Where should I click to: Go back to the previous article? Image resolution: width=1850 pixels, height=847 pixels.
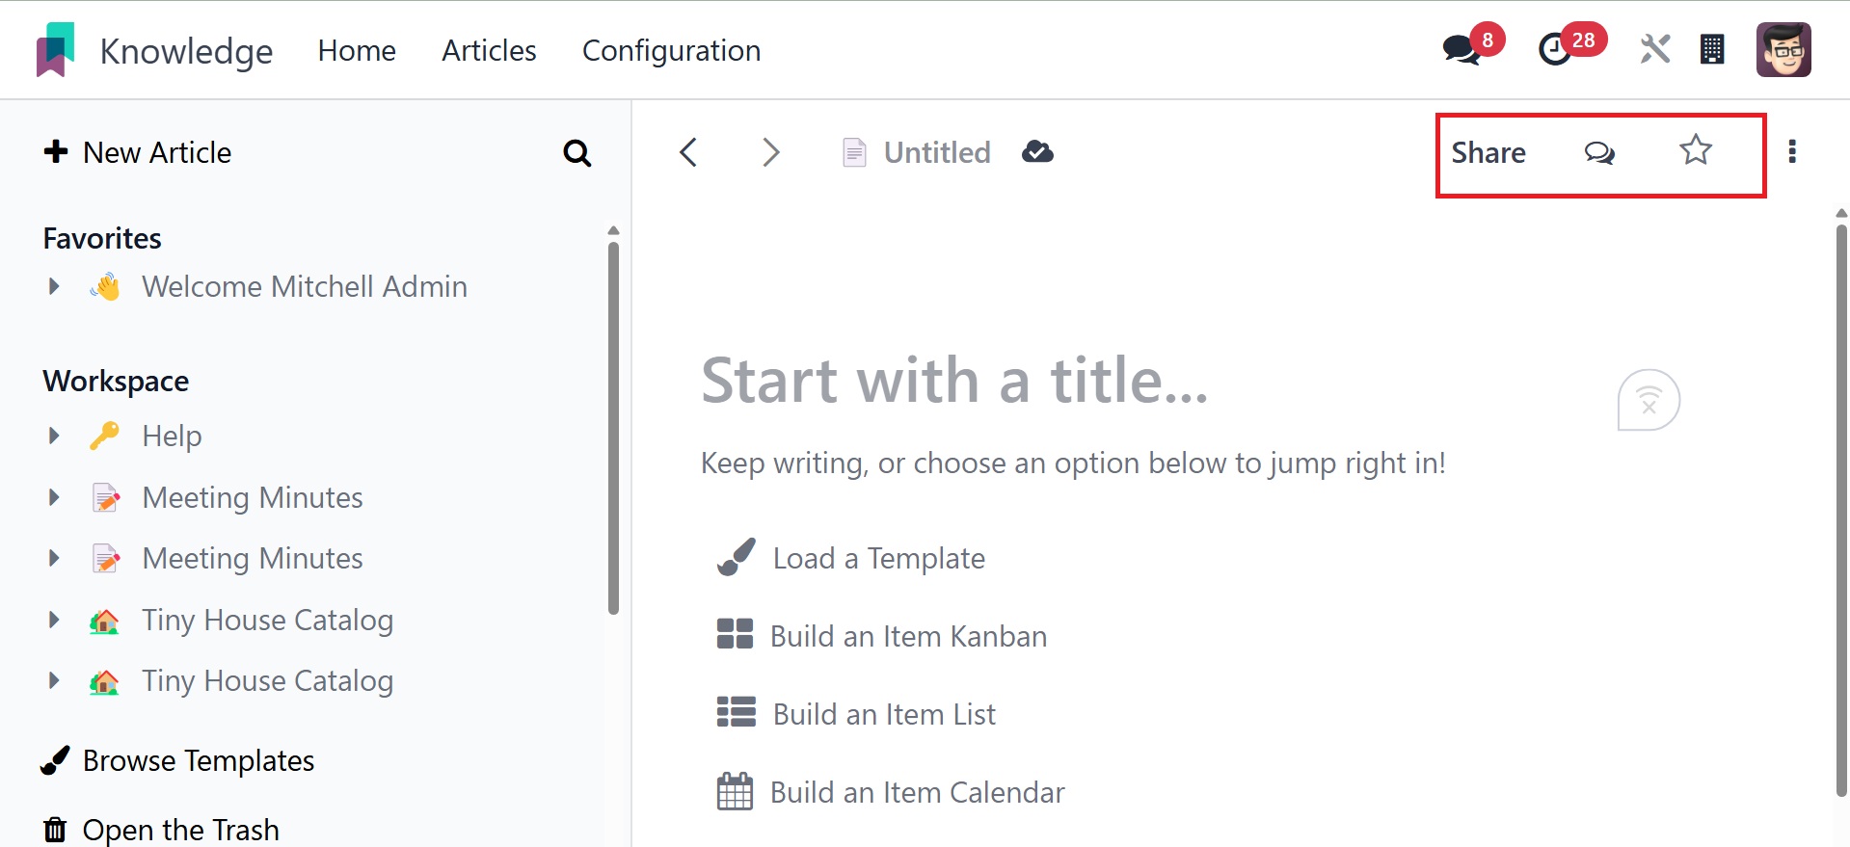pos(688,152)
